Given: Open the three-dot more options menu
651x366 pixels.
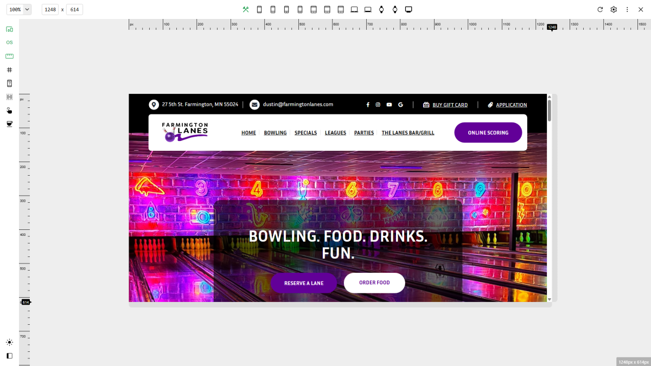Looking at the screenshot, I should click(627, 9).
